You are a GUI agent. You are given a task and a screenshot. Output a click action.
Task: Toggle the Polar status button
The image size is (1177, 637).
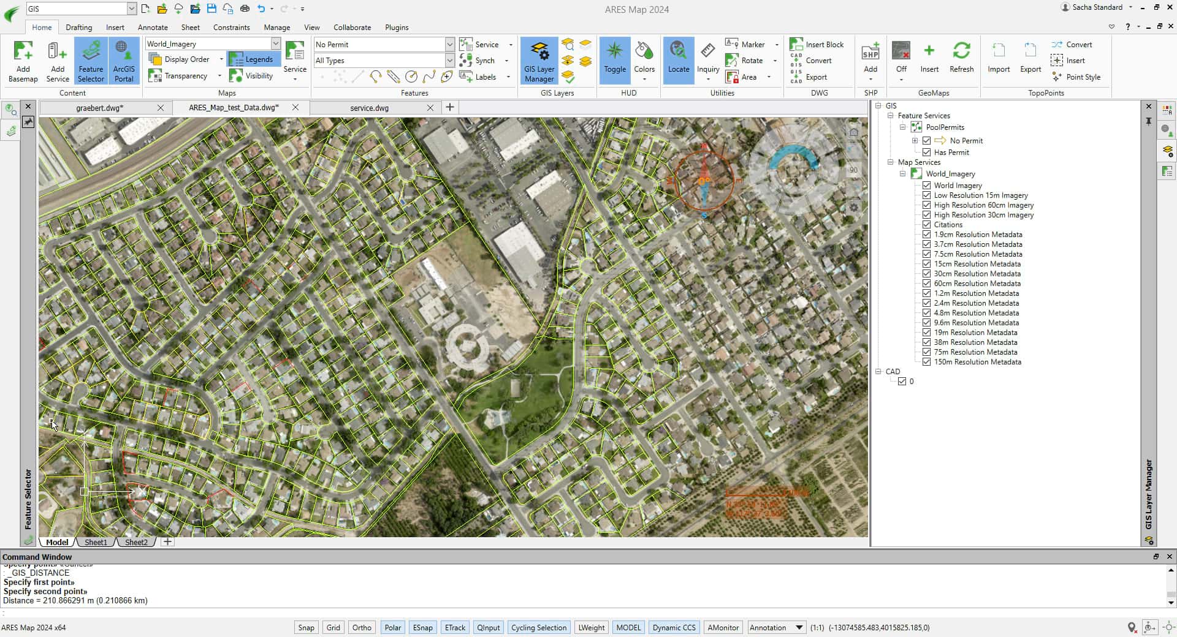[x=392, y=627]
